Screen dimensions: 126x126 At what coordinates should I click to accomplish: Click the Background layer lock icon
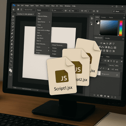[117, 75]
